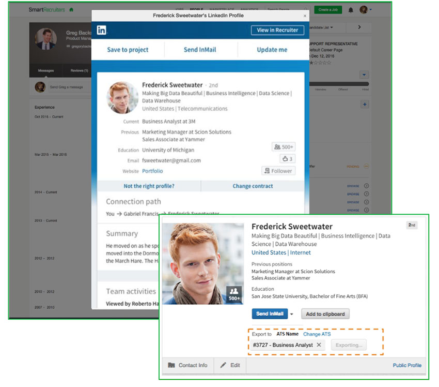Click the fsweetwater@gmail.com email text
Viewport: 439px width, 387px height.
171,160
